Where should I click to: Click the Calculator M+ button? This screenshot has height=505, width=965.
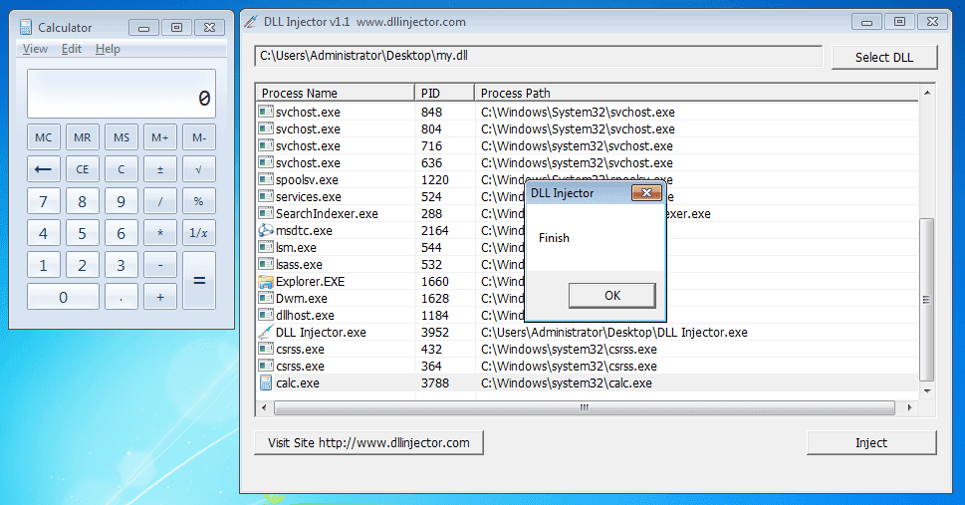click(160, 137)
